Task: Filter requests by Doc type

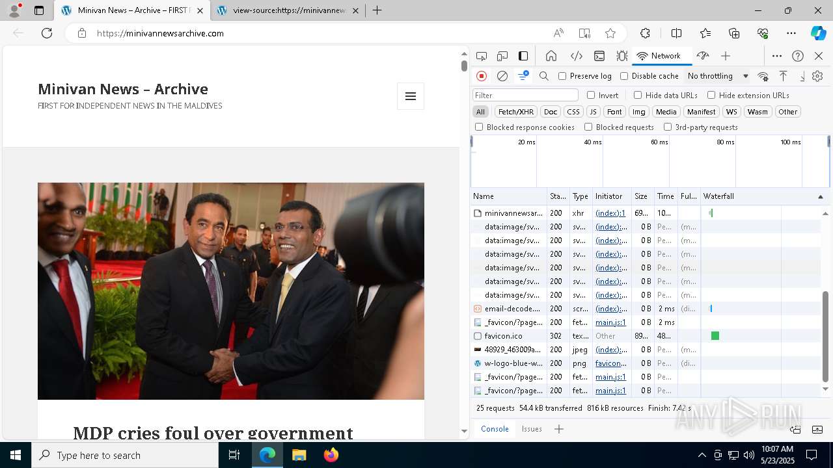Action: (x=551, y=112)
